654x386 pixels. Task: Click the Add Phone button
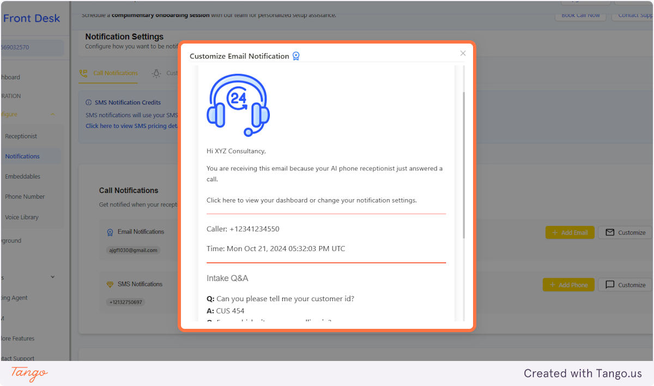pos(568,284)
